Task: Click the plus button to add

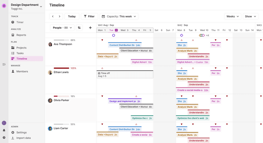Action: coord(90,28)
